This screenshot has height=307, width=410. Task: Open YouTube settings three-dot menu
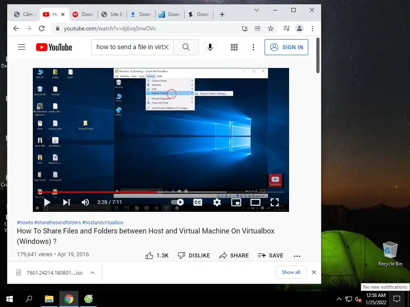click(253, 47)
